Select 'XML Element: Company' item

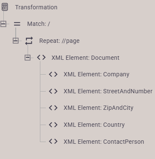pyautogui.click(x=96, y=75)
